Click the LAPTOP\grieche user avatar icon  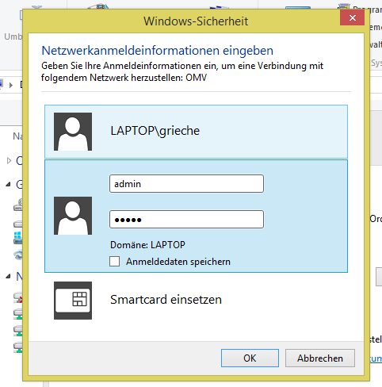(x=73, y=132)
